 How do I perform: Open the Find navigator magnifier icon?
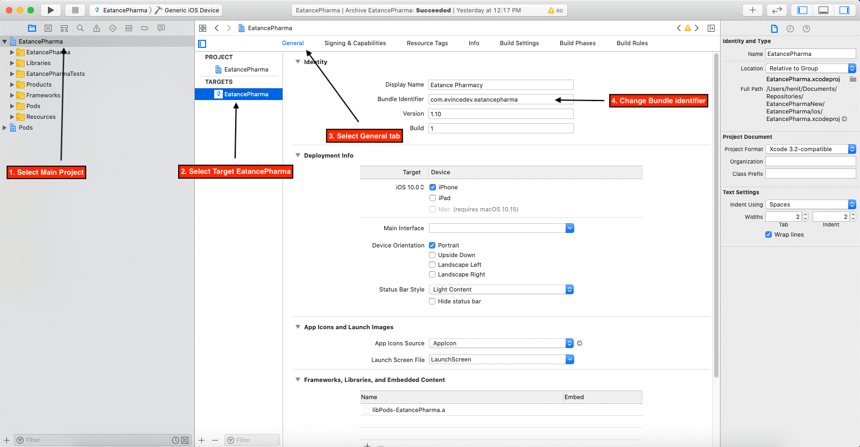coord(80,28)
